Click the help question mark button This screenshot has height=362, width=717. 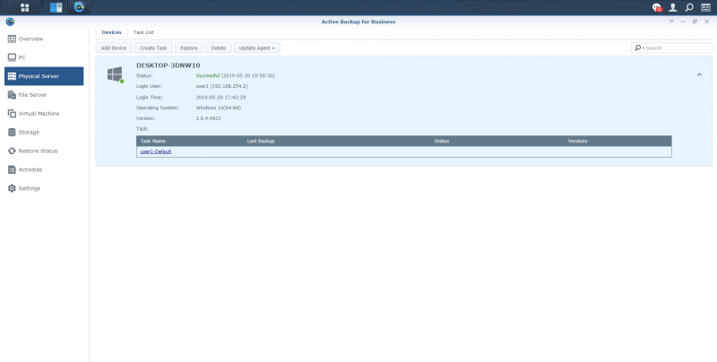pos(671,22)
